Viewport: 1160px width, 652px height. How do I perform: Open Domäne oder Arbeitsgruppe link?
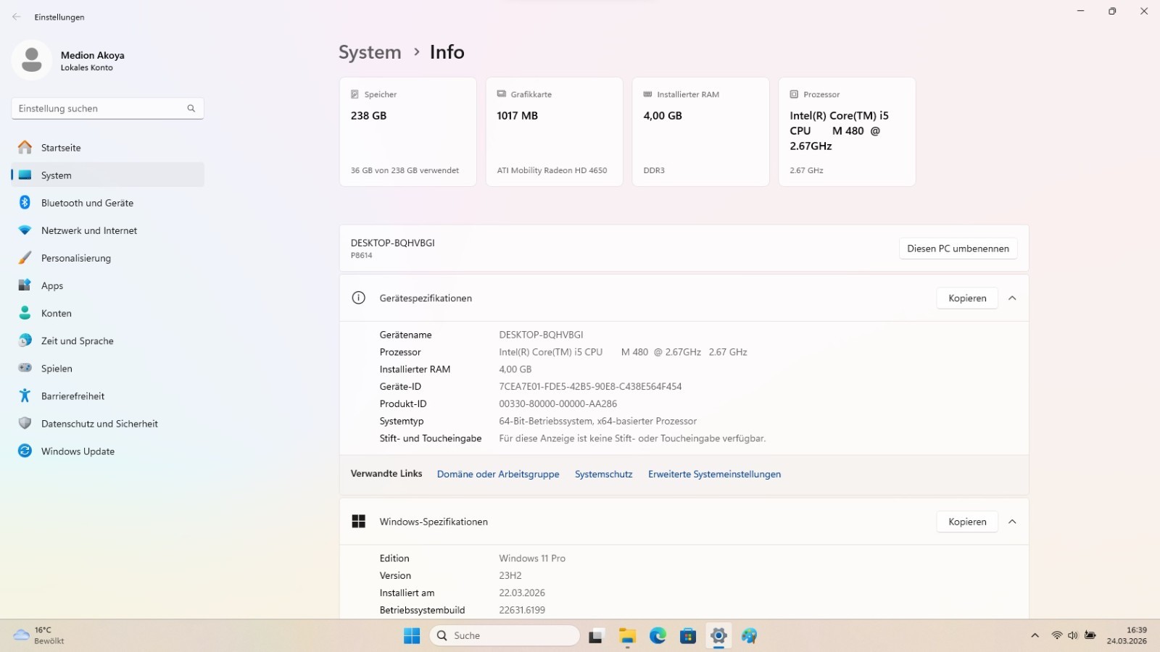(x=498, y=475)
